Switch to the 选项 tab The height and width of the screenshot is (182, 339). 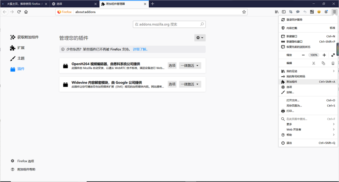pos(75,4)
